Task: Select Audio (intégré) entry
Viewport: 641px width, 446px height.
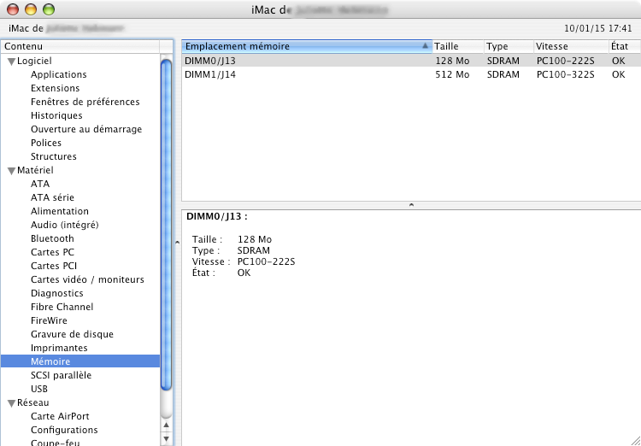Action: click(65, 225)
